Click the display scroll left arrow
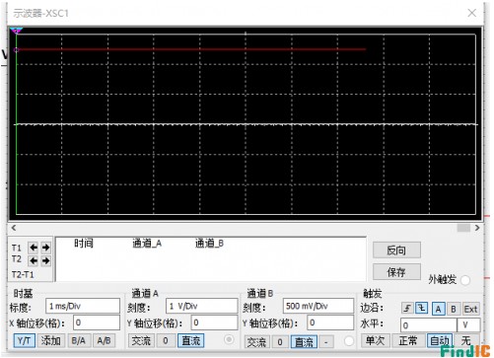The height and width of the screenshot is (358, 494). (14, 228)
